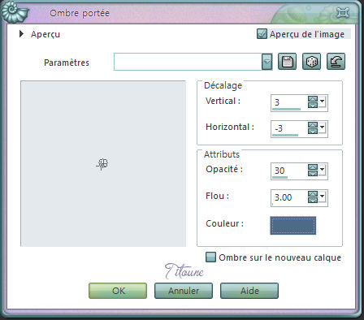Image resolution: width=364 pixels, height=320 pixels.
Task: Save the current drop shadow preset
Action: click(x=287, y=62)
